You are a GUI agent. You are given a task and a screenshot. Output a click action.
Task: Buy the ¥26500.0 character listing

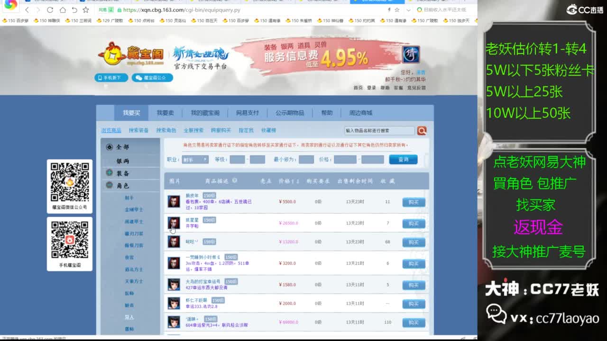pyautogui.click(x=414, y=224)
